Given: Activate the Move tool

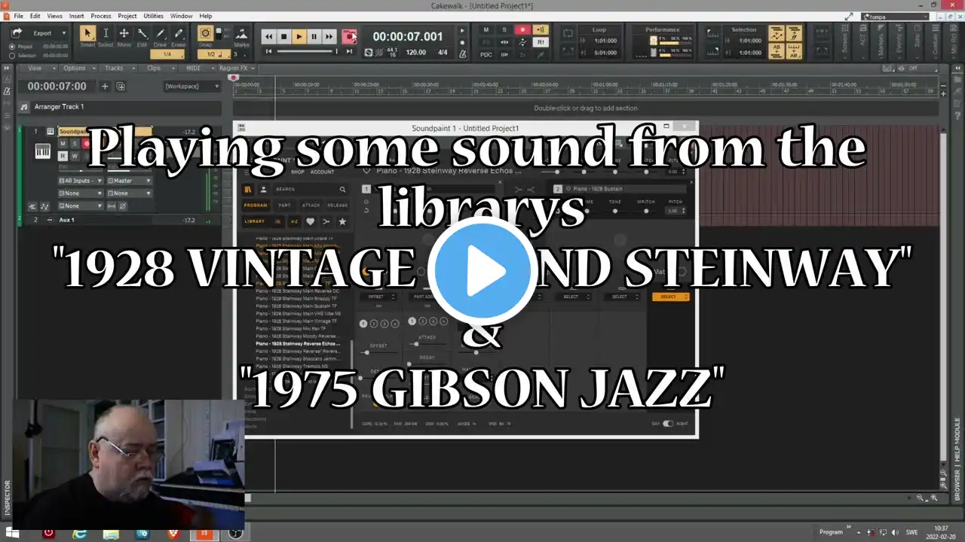Looking at the screenshot, I should (124, 37).
